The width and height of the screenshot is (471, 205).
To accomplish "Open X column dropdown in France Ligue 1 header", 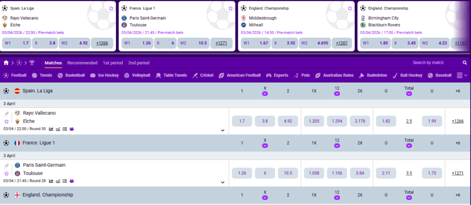I will pyautogui.click(x=265, y=146).
